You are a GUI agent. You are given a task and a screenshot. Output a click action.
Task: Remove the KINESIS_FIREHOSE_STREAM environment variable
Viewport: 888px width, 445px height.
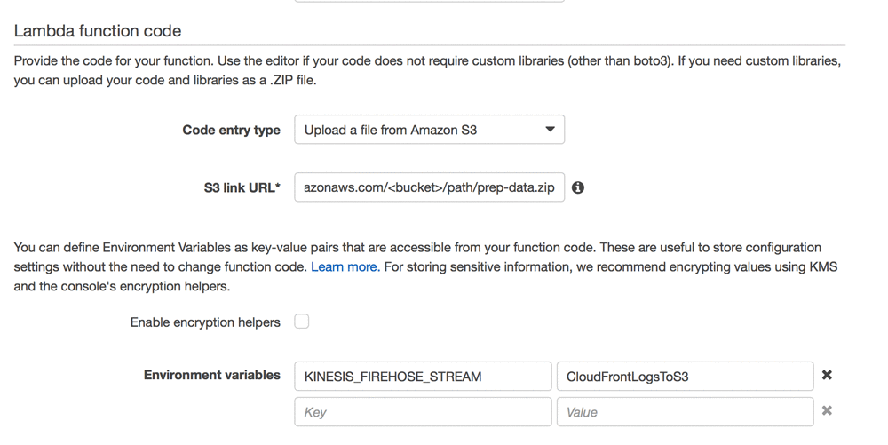point(827,376)
